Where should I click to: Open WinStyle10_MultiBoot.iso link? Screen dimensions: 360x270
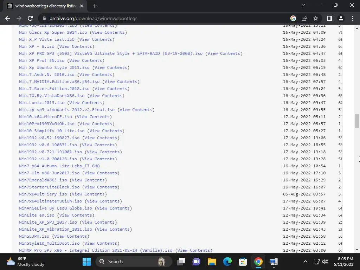pyautogui.click(x=49, y=243)
